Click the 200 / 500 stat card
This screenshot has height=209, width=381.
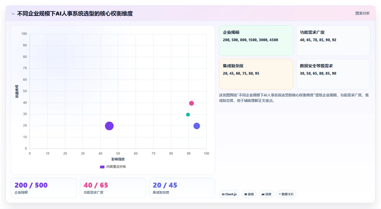coord(44,188)
